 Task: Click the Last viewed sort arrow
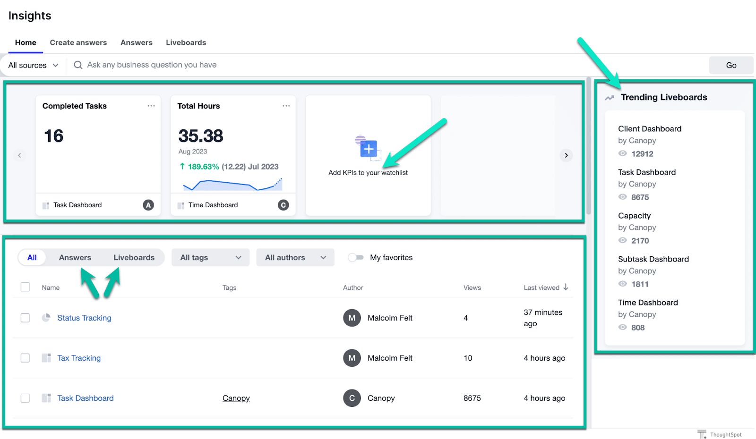pos(565,287)
